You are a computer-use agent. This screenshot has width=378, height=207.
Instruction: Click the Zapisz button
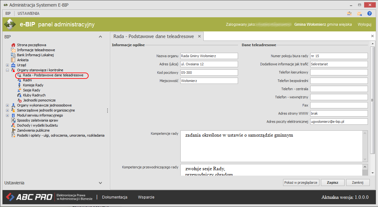point(332,182)
